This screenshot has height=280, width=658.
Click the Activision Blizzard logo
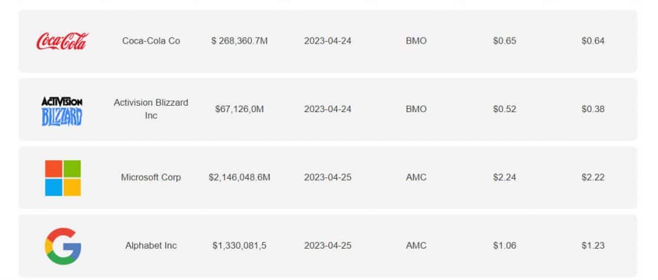point(62,111)
